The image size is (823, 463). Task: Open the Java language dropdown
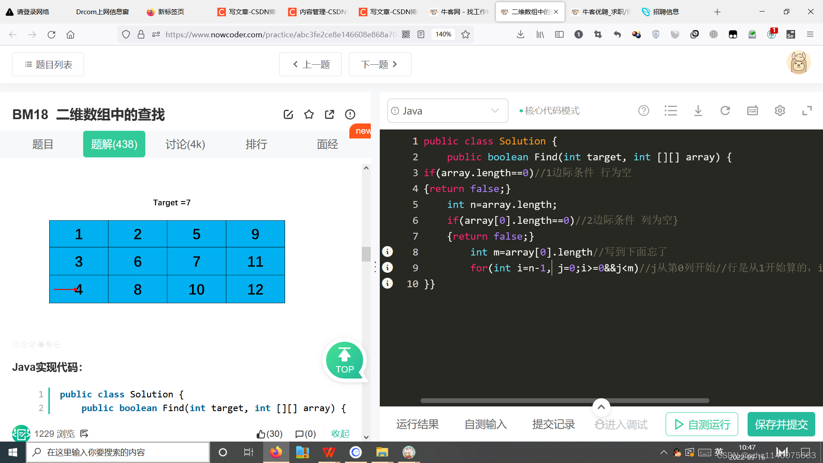click(448, 111)
